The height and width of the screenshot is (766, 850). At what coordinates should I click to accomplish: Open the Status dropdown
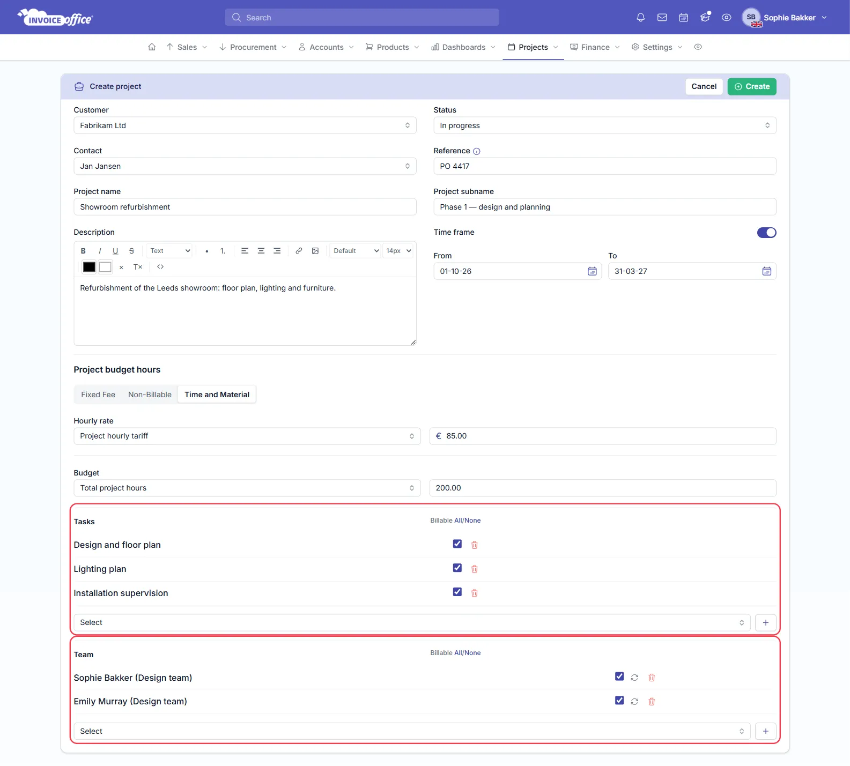605,125
